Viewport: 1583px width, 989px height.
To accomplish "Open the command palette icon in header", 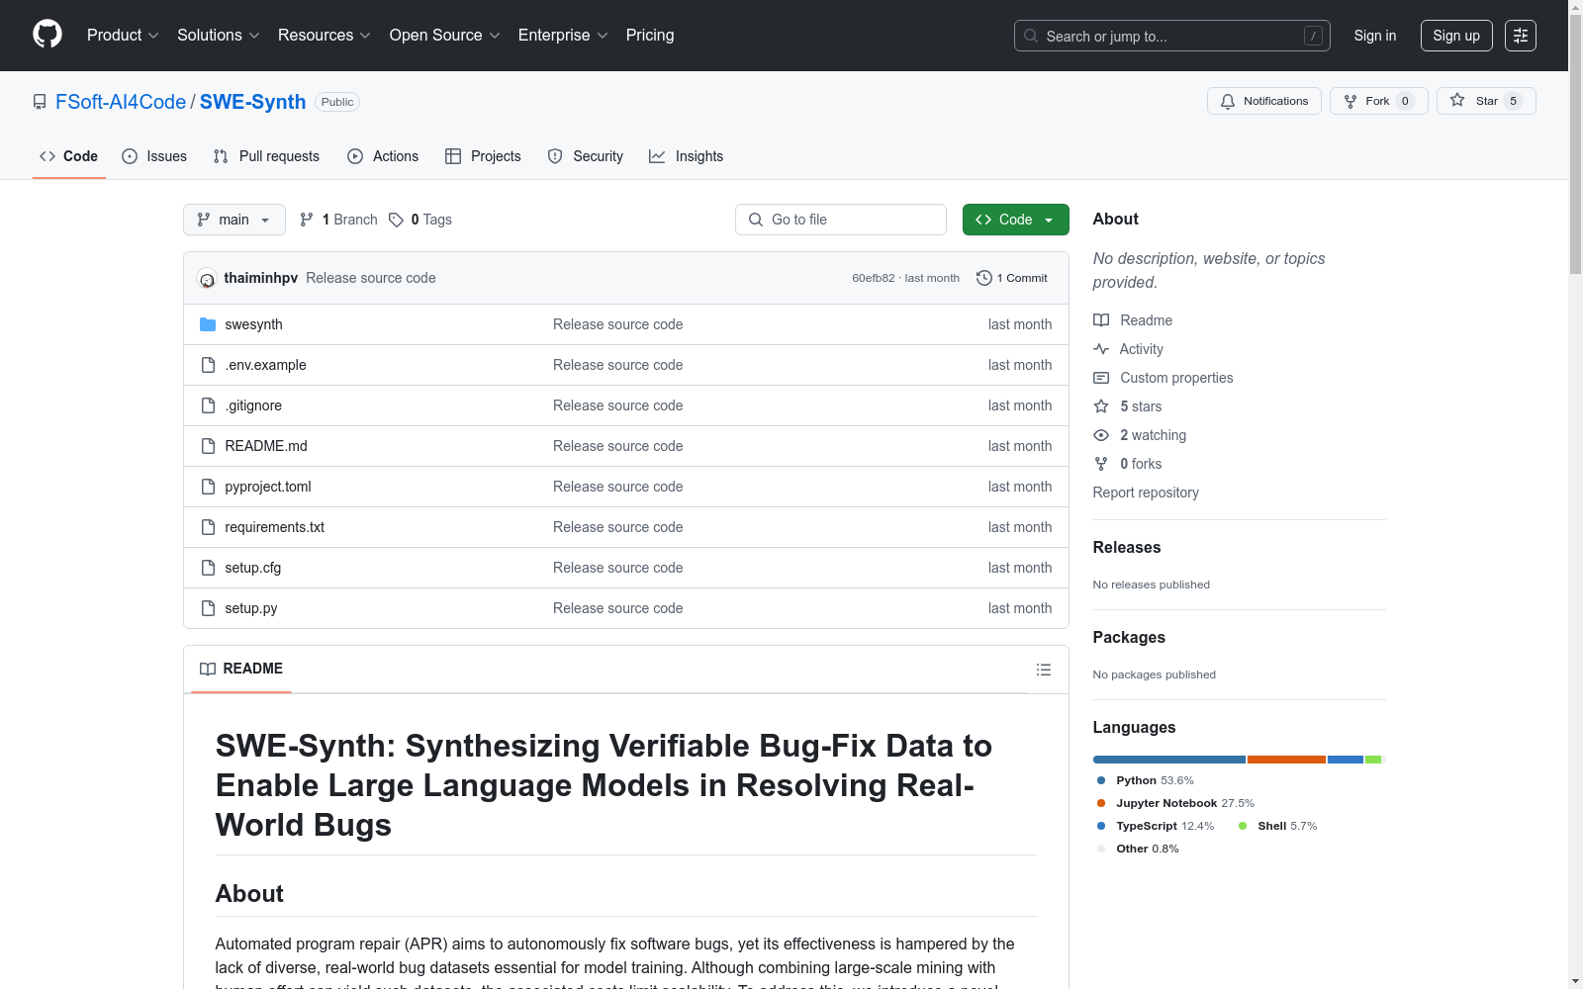I will (1520, 36).
